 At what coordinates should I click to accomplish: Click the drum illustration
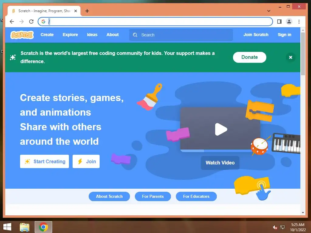(x=260, y=146)
